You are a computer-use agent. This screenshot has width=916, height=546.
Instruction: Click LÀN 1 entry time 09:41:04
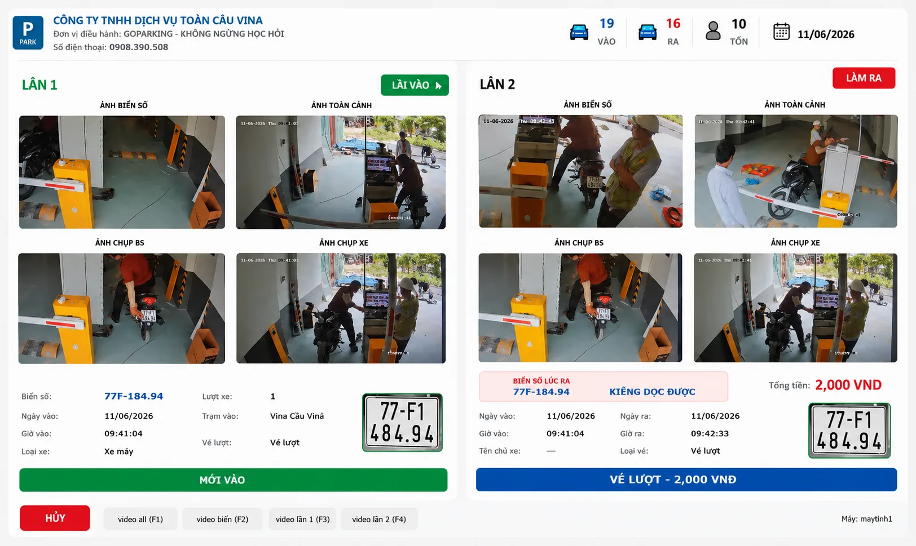click(x=124, y=434)
